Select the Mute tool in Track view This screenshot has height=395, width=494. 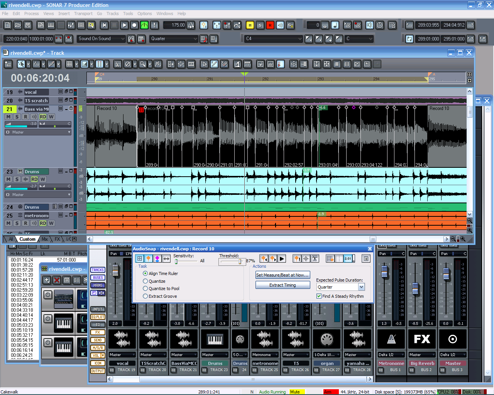click(x=128, y=64)
